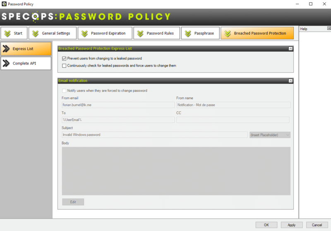Click the chevron icon on Password Rules tab
The image size is (331, 231).
click(x=140, y=34)
